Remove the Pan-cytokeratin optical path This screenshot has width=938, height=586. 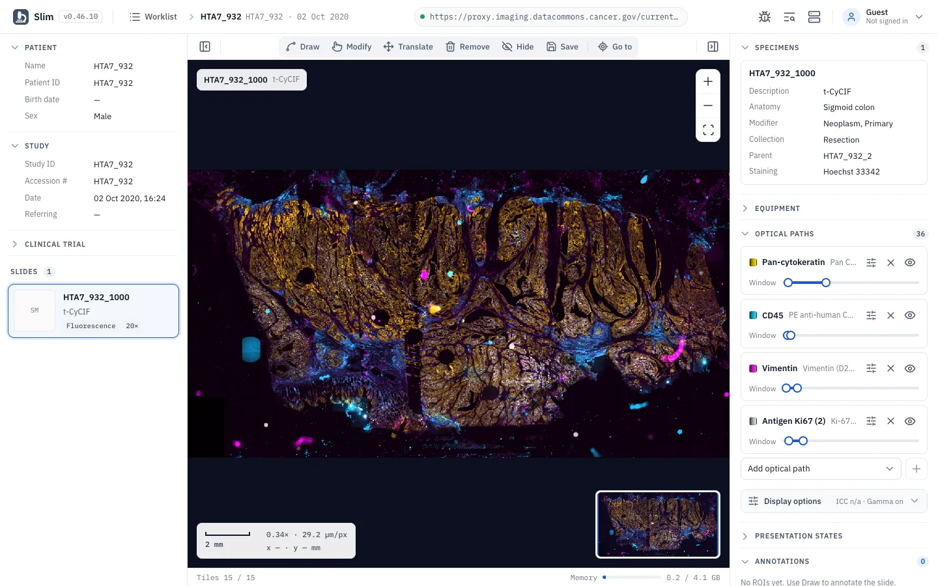(890, 262)
